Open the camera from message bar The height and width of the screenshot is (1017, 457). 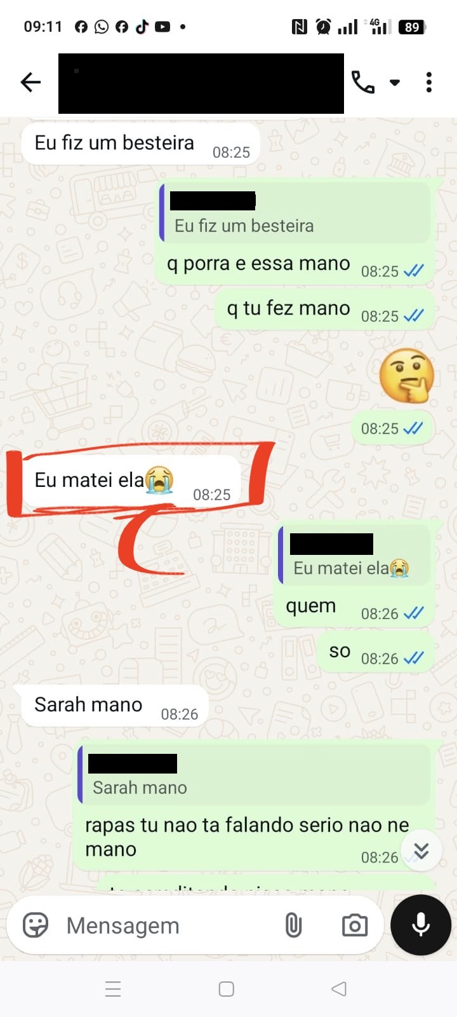click(x=355, y=925)
